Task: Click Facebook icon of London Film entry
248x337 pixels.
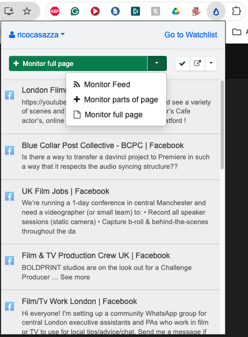Action: tap(10, 95)
